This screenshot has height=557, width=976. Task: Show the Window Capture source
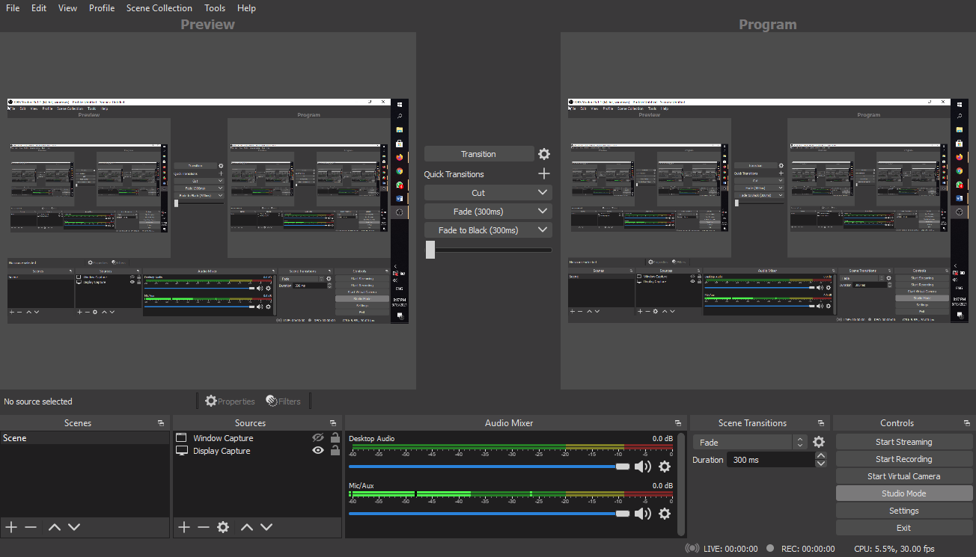317,437
